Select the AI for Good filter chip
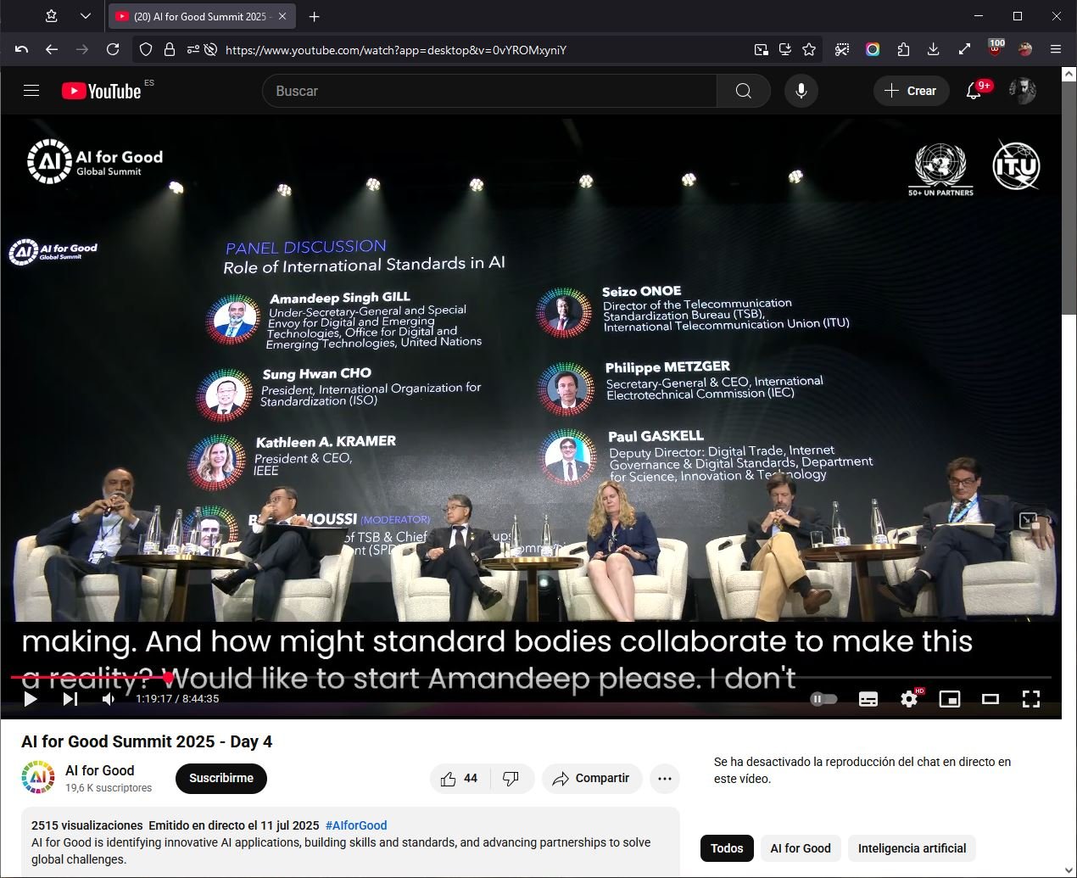 tap(801, 848)
